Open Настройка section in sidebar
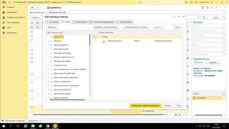 (11, 33)
